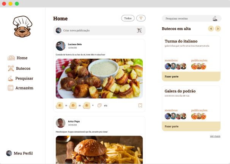
Task: Select Pesquisar in the sidebar
Action: tap(20, 78)
